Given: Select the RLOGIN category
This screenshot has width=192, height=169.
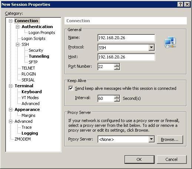Looking at the screenshot, I should click(29, 74).
